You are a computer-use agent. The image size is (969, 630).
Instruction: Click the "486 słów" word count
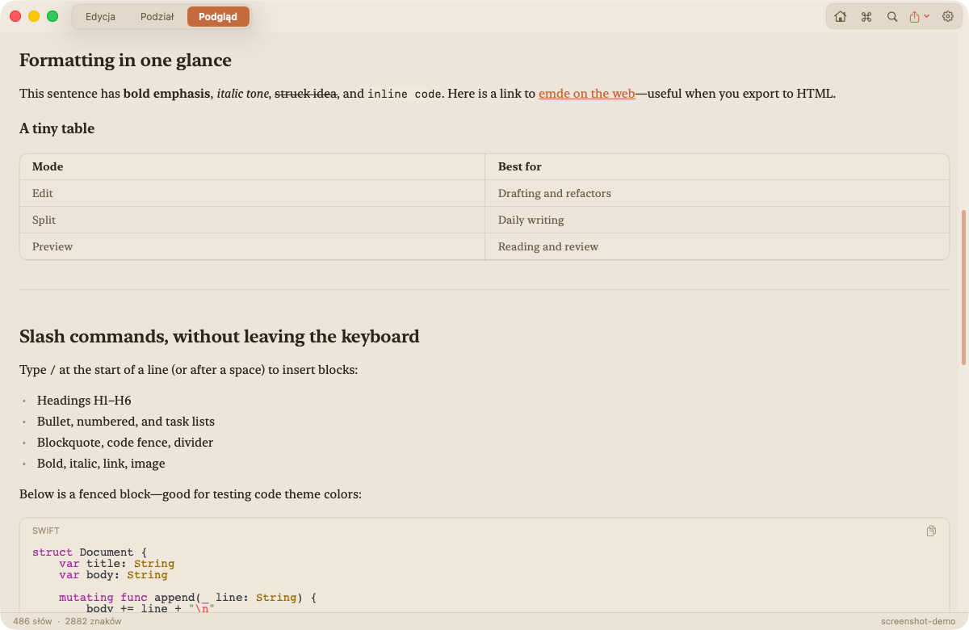tap(32, 621)
